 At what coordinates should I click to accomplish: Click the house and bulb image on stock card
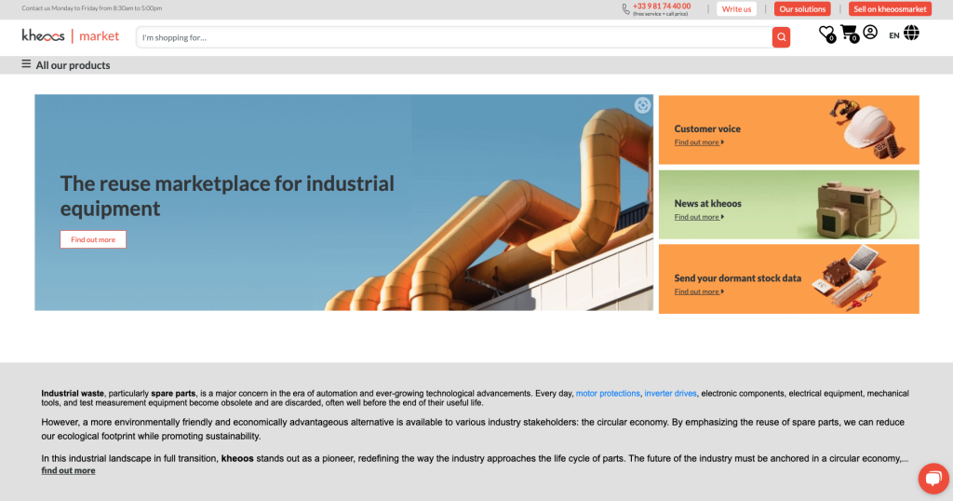[x=849, y=278]
